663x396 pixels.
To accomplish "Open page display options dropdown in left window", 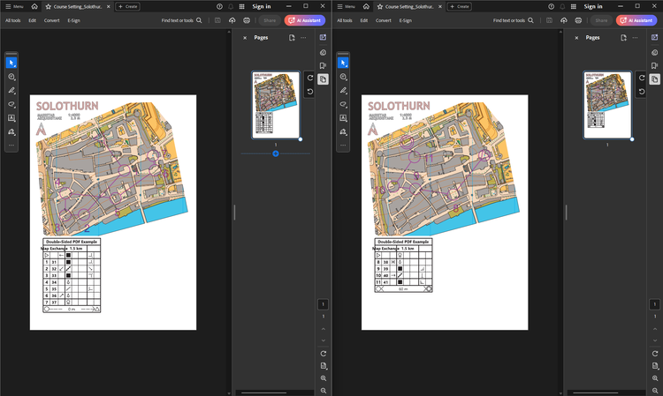I will 324,366.
